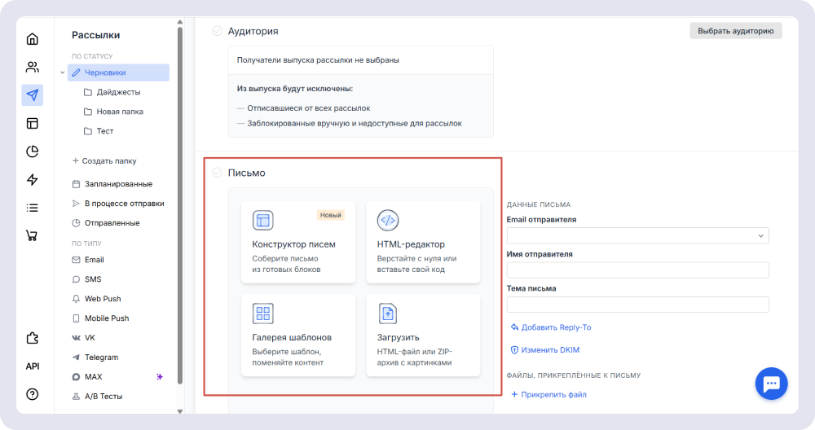Choose the Конструктор писем card

298,243
